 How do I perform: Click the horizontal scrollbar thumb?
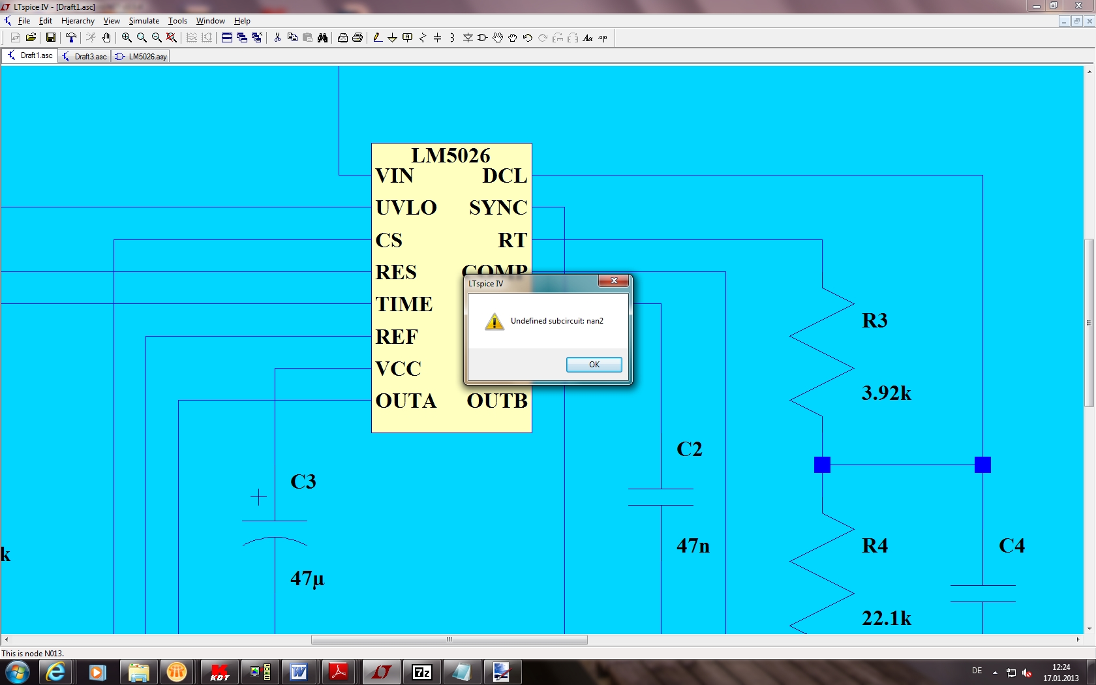(x=449, y=640)
